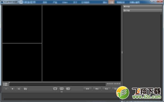
Task: Click the playhead marker above the timeline
Action: tap(9, 82)
